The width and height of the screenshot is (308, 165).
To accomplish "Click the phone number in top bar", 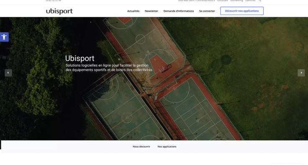I will click(x=54, y=1).
